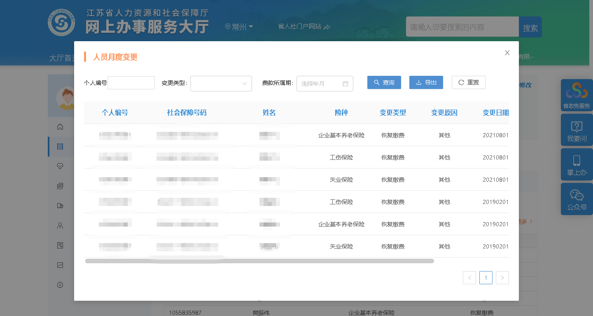Click the 个人编号 input field
The image size is (593, 316).
(x=131, y=83)
